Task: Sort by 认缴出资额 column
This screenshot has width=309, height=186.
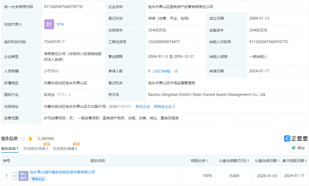Action: pyautogui.click(x=234, y=161)
